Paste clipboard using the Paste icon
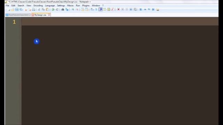 coord(47,10)
